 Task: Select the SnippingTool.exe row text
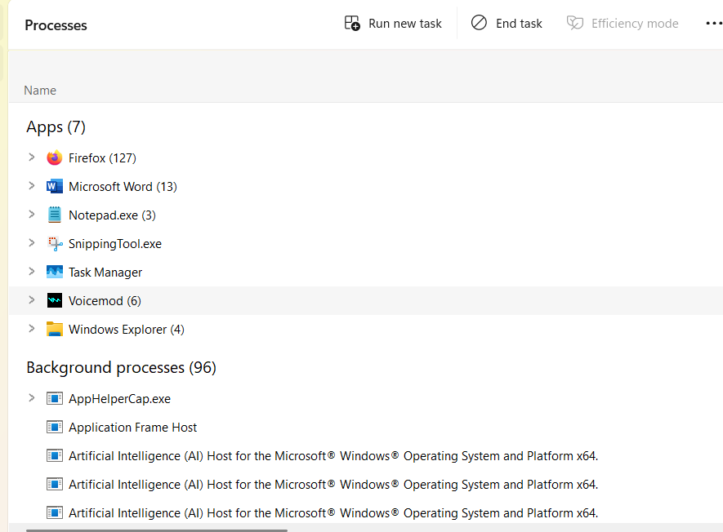pyautogui.click(x=115, y=244)
